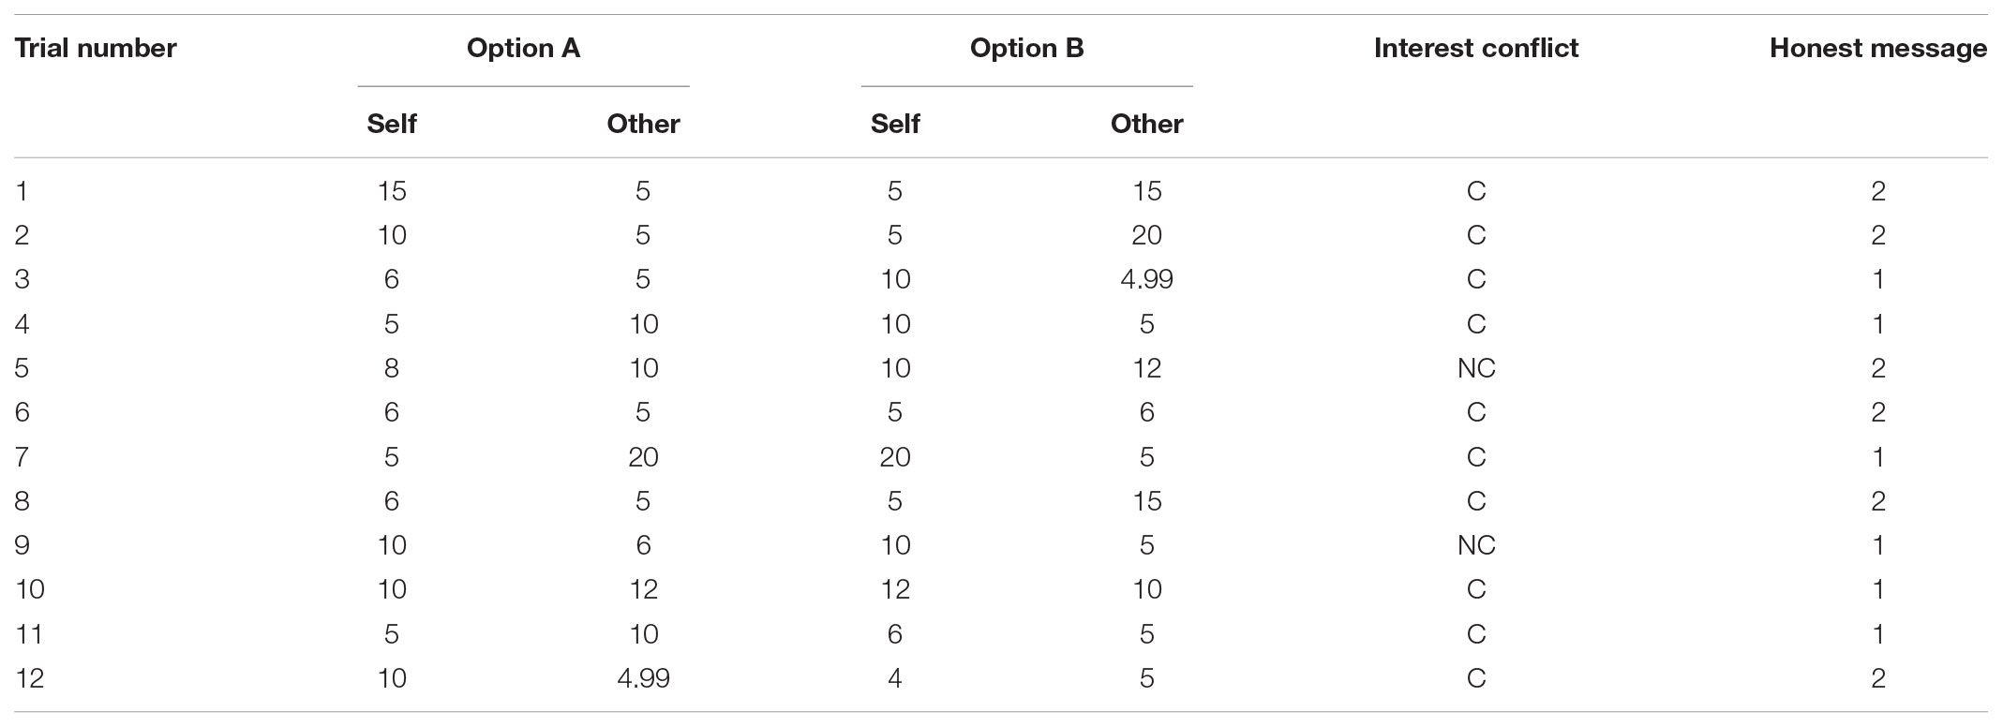Click the NC cell in trial 5

[x=1476, y=368]
